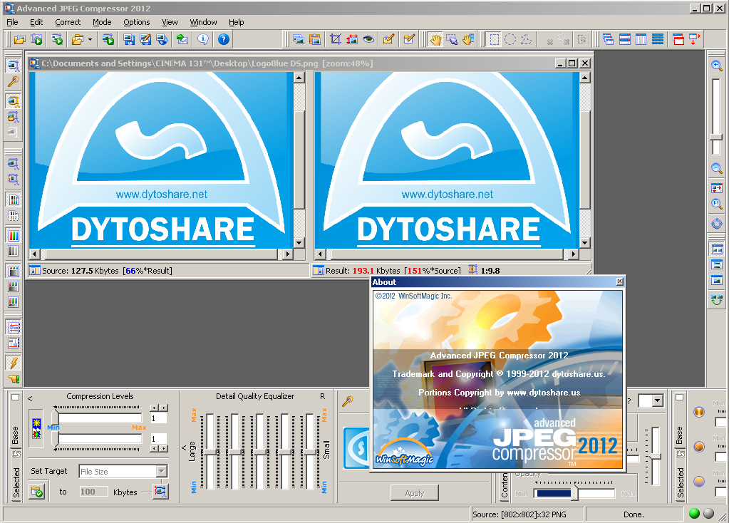Click the Zoom out magnifier on right sidebar
This screenshot has width=729, height=523.
(717, 168)
